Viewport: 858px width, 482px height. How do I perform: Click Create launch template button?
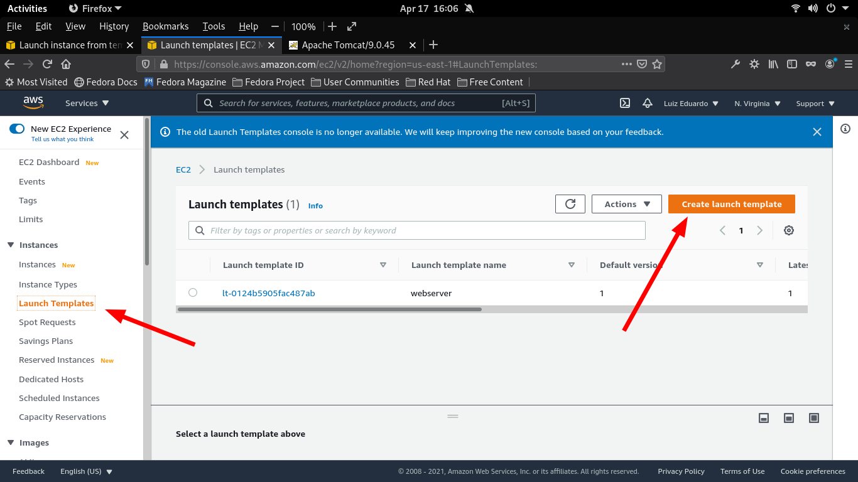732,204
